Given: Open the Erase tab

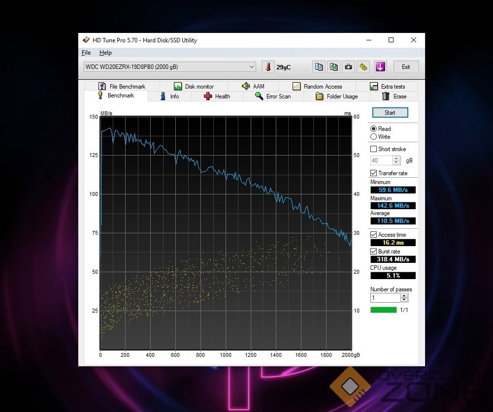Looking at the screenshot, I should [394, 96].
